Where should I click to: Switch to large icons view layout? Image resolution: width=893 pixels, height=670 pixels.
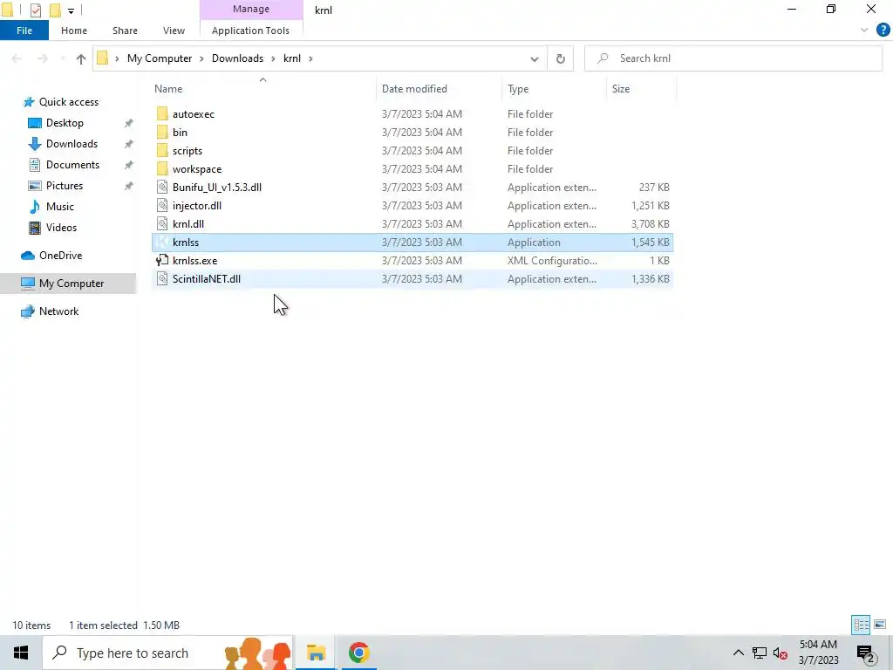tap(880, 625)
